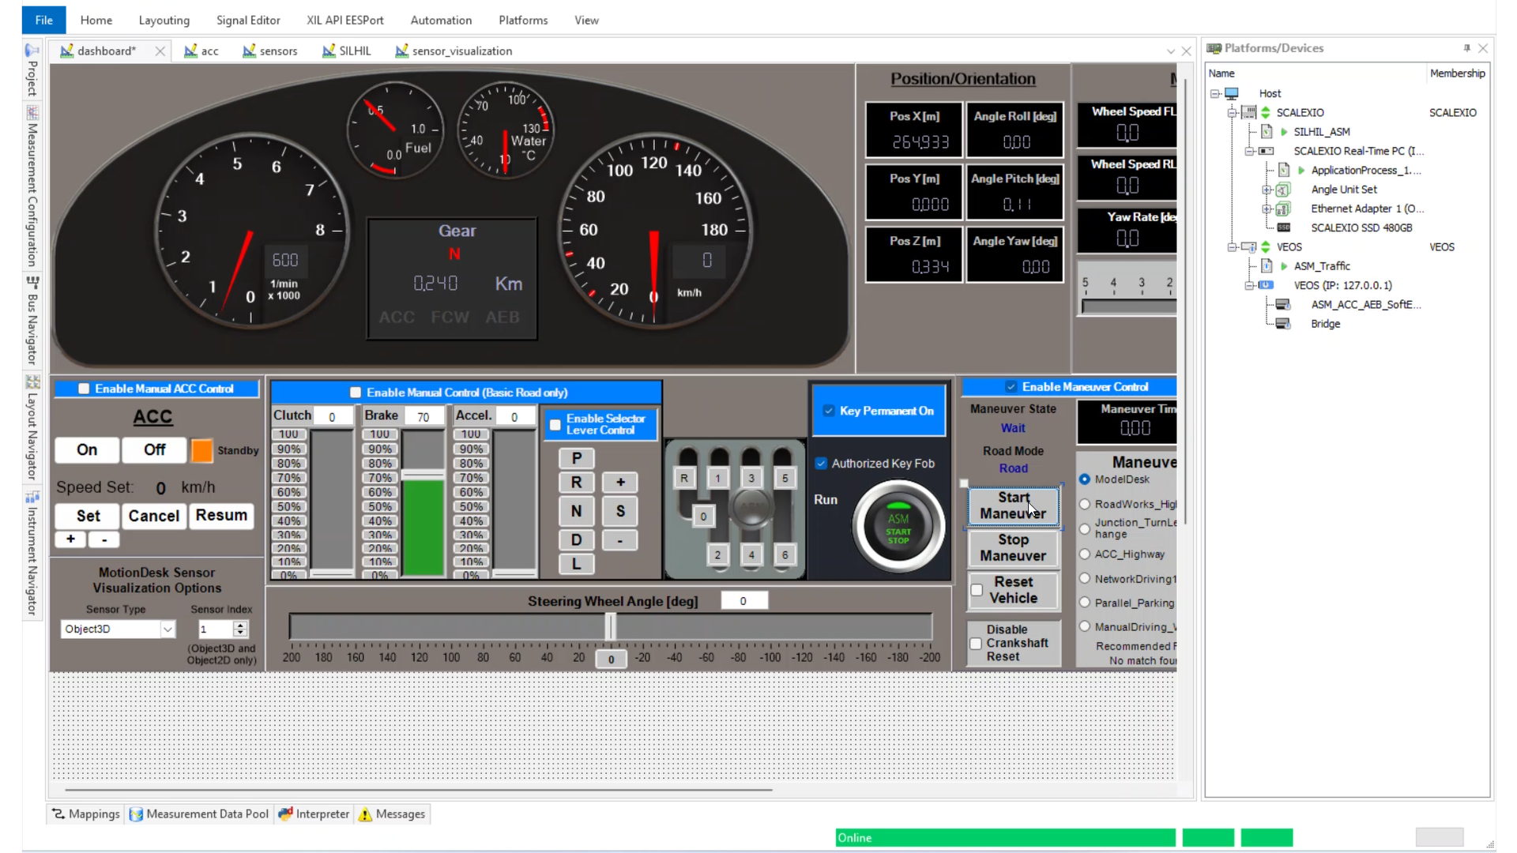Switch to the sensor_visualization tab
The width and height of the screenshot is (1517, 853).
454,51
